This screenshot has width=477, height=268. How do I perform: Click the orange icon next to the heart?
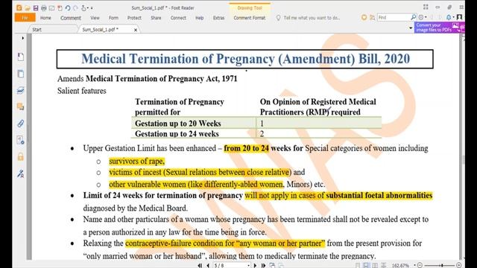(x=372, y=18)
